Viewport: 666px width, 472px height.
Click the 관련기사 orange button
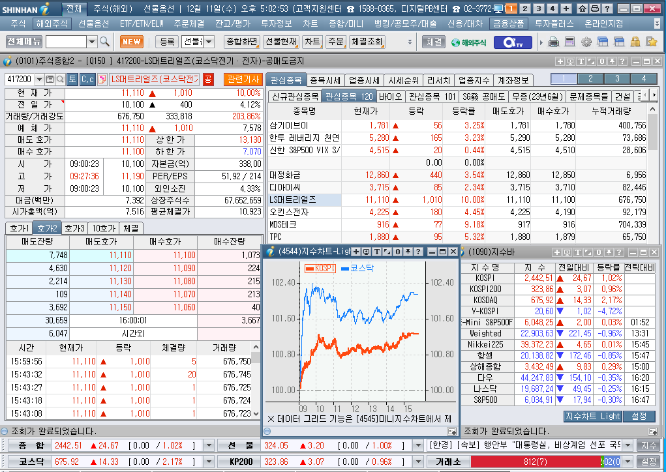(243, 80)
